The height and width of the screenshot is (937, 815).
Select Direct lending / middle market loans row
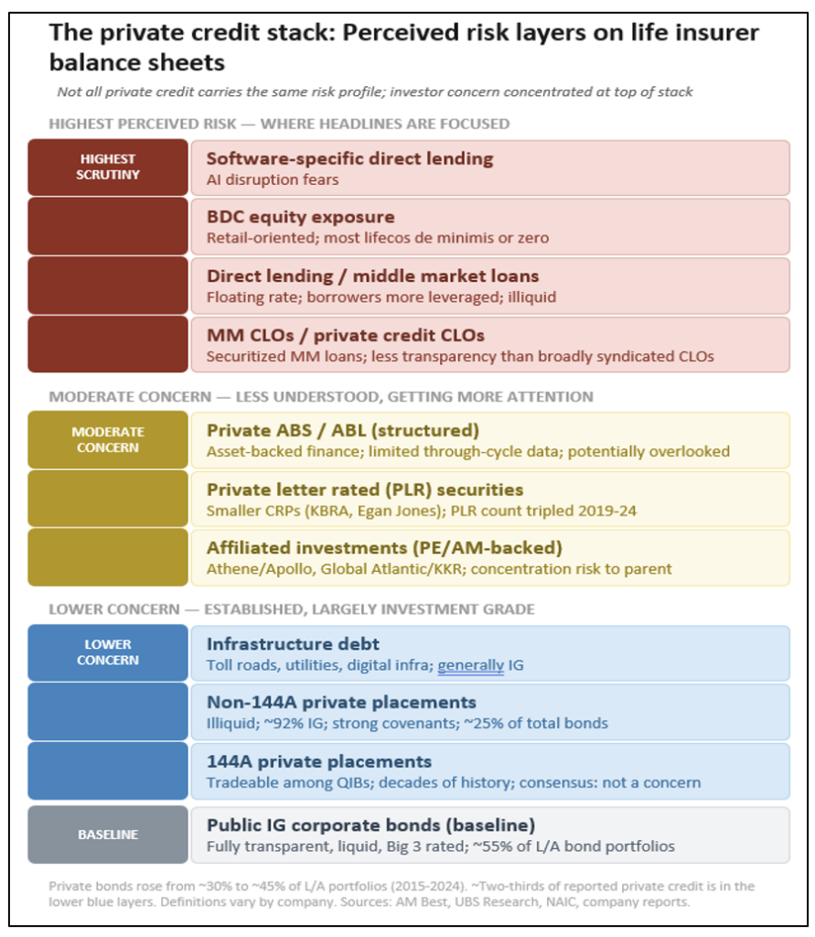pyautogui.click(x=489, y=285)
